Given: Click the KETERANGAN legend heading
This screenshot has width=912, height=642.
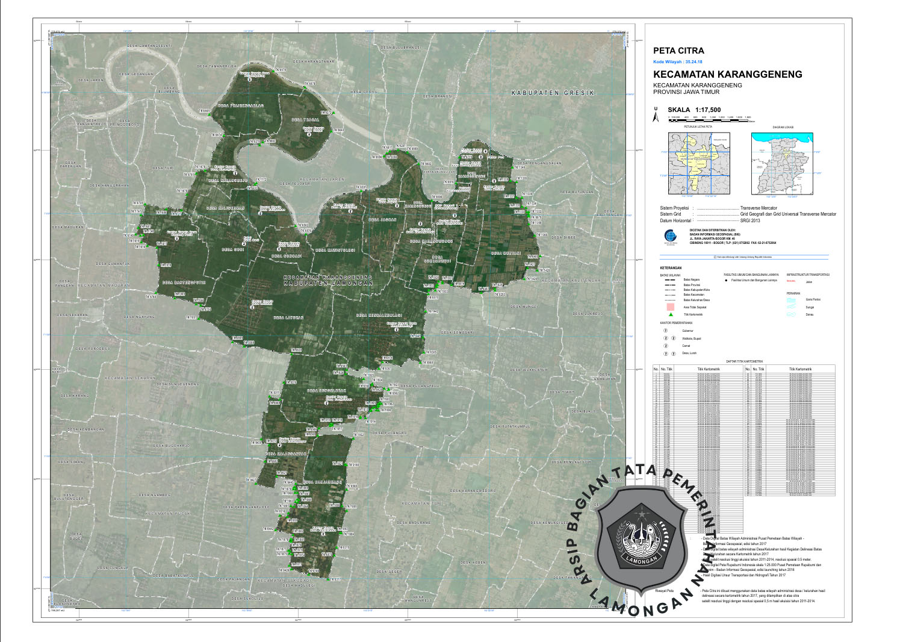Looking at the screenshot, I should [x=671, y=267].
